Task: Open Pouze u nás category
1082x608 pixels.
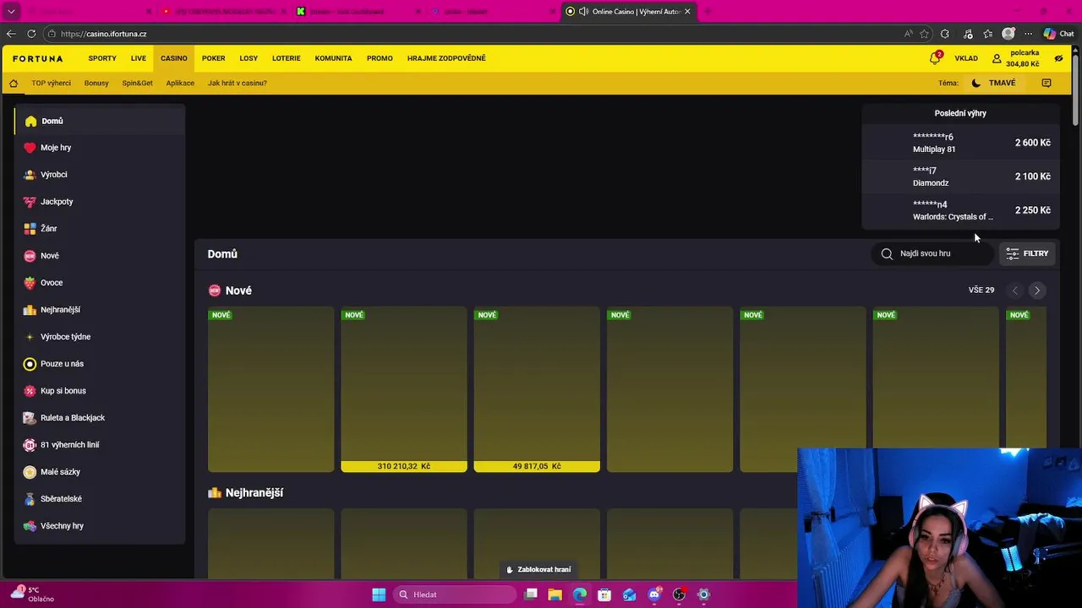Action: [x=100, y=364]
